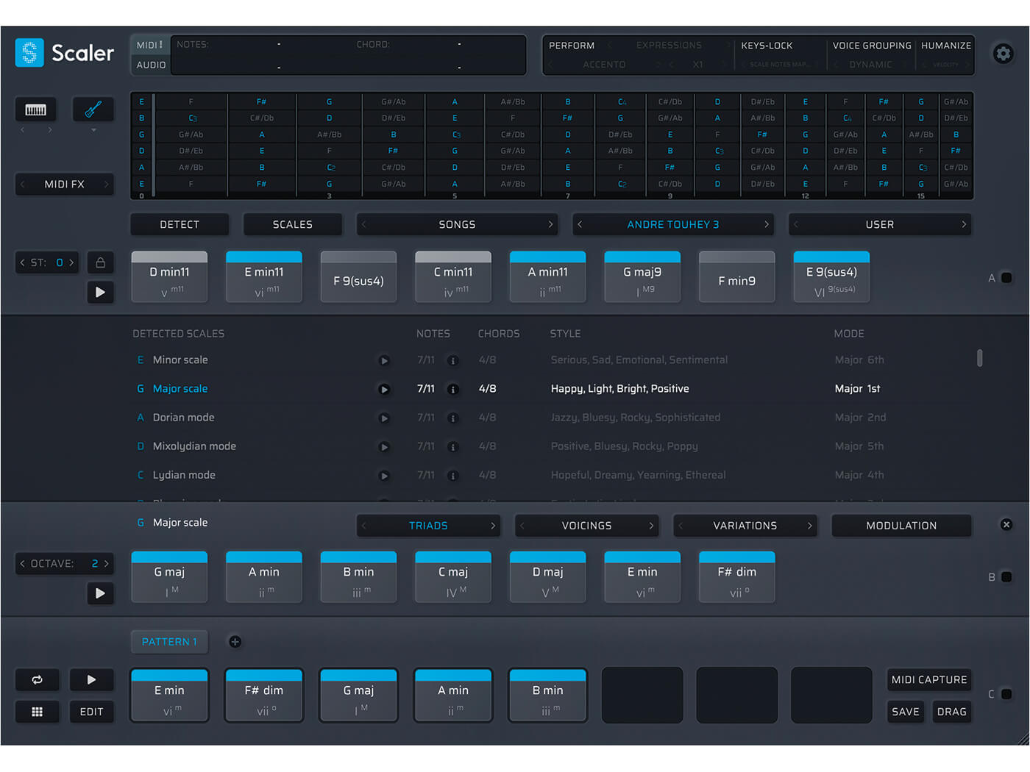The width and height of the screenshot is (1030, 772).
Task: Enable loop playback with the repeat icon
Action: pyautogui.click(x=37, y=679)
